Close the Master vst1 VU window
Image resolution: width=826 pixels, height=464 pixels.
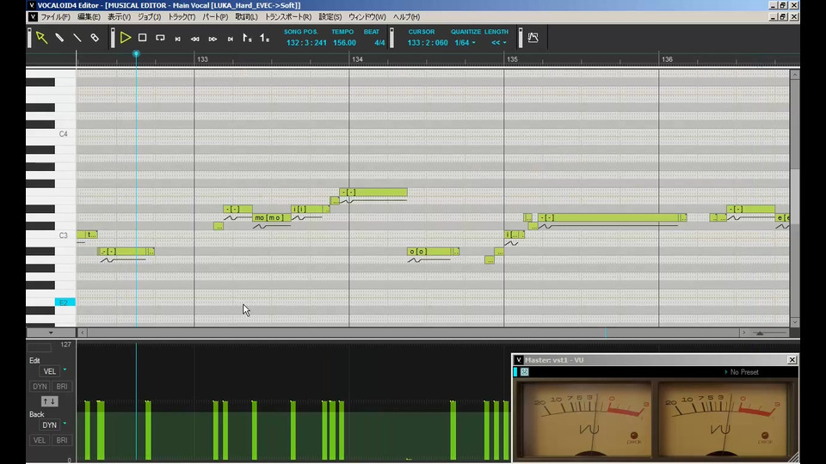coord(792,360)
